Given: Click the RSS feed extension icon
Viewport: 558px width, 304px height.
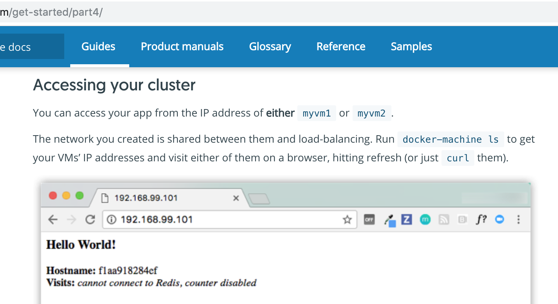Looking at the screenshot, I should (x=444, y=220).
